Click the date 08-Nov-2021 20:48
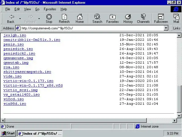 pos(139,67)
